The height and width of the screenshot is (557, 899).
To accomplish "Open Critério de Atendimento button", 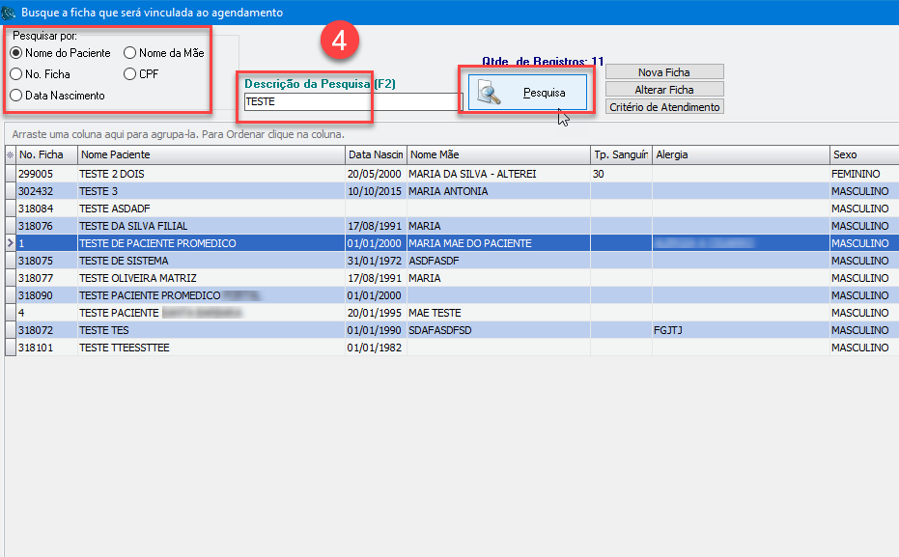I will [x=664, y=107].
